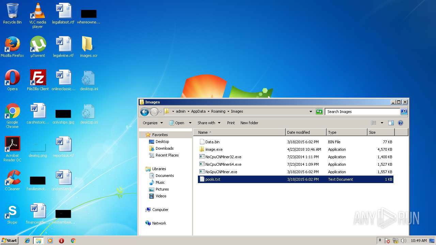The width and height of the screenshot is (436, 245).
Task: Launch CCleaner desktop shortcut
Action: (12, 180)
